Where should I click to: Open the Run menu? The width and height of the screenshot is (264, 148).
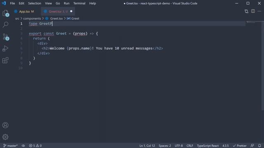66,3
